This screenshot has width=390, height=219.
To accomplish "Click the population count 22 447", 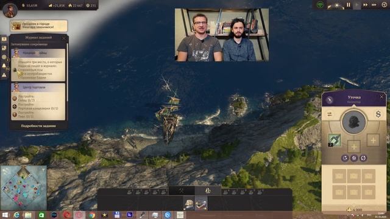I will [x=76, y=5].
